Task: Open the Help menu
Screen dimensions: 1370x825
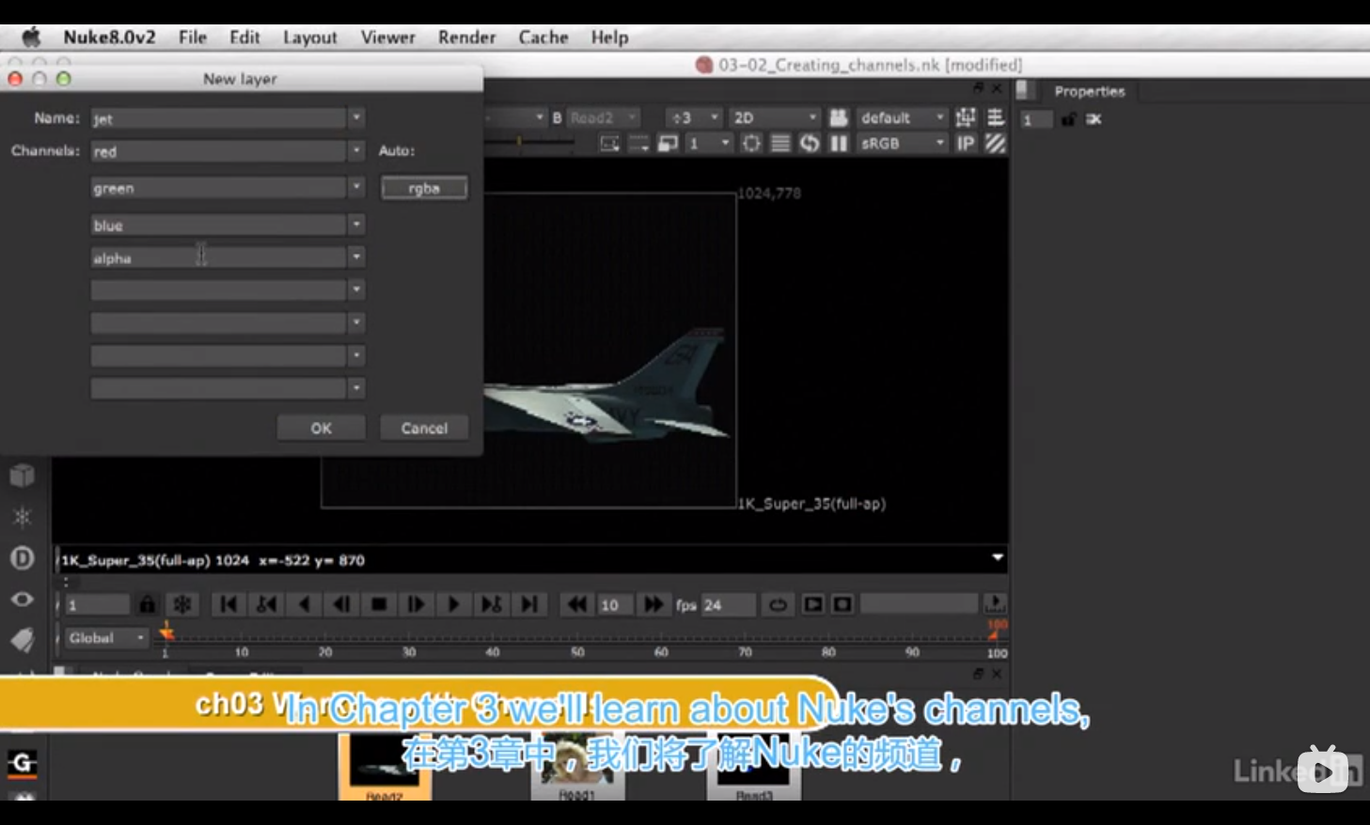Action: pos(609,38)
